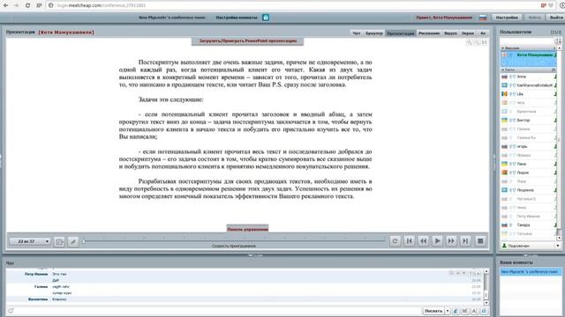Select user Тамара in the user list
This screenshot has height=317, width=565.
pyautogui.click(x=528, y=225)
